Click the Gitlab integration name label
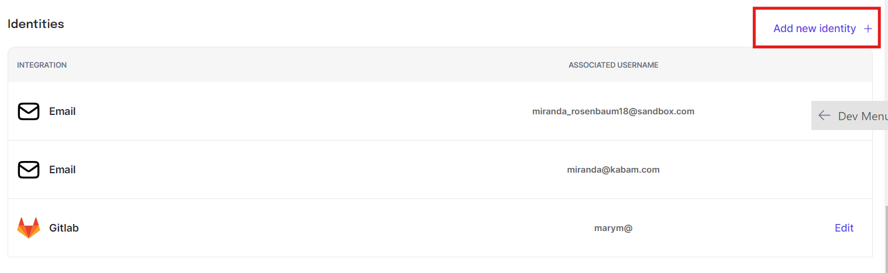The width and height of the screenshot is (888, 273). [64, 228]
